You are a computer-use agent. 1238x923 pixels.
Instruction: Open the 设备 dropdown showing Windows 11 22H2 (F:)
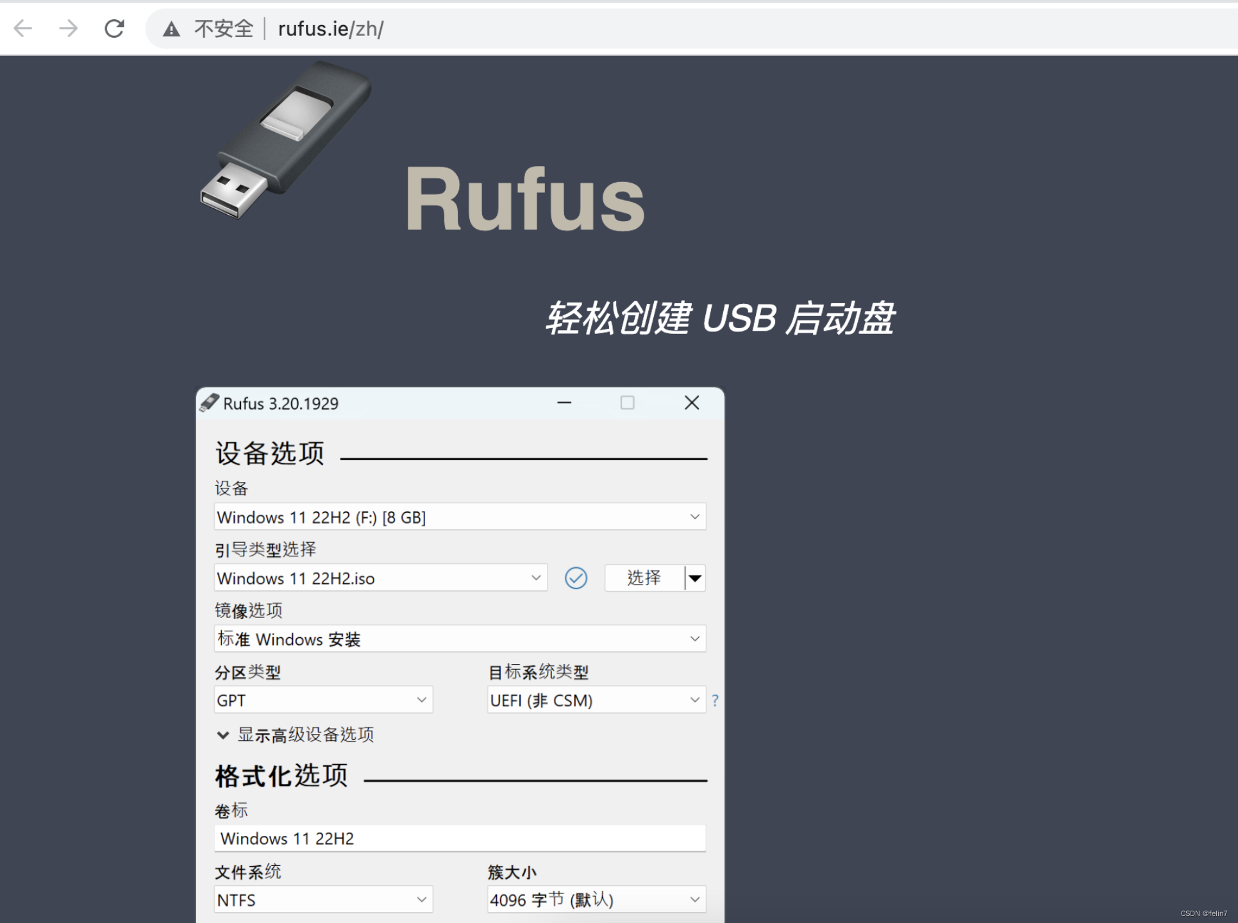tap(460, 517)
